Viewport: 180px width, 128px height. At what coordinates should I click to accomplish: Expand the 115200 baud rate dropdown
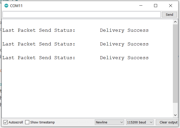(x=140, y=122)
